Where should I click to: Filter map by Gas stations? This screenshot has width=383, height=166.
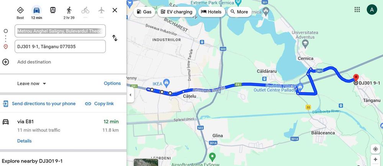144,12
